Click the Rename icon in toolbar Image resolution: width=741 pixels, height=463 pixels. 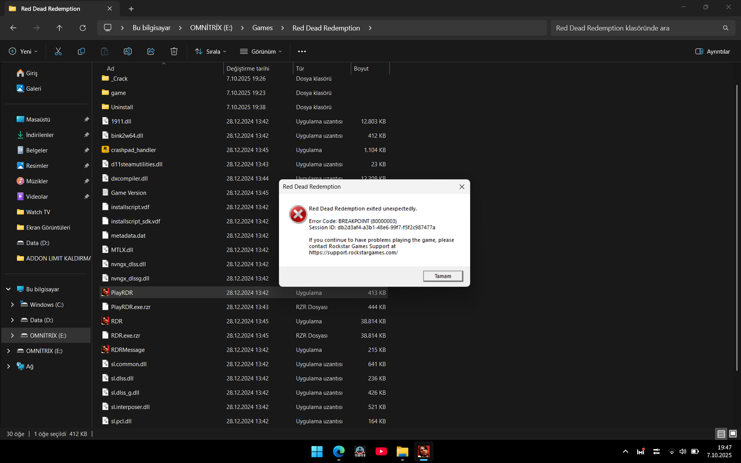click(x=128, y=51)
